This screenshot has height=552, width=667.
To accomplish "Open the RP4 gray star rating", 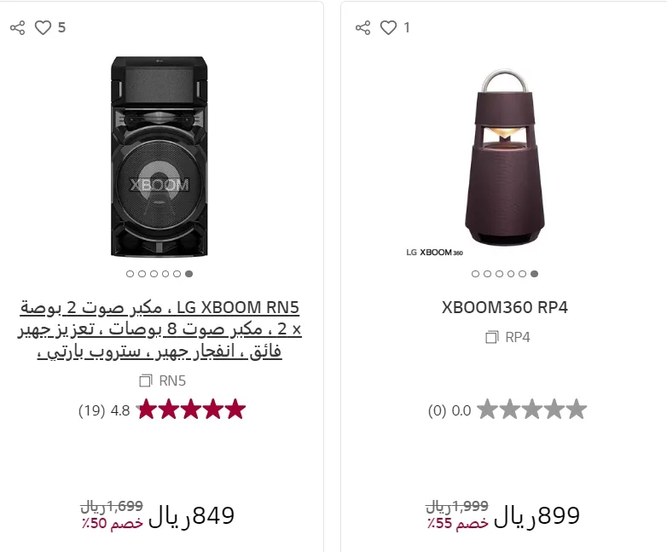I will [532, 410].
